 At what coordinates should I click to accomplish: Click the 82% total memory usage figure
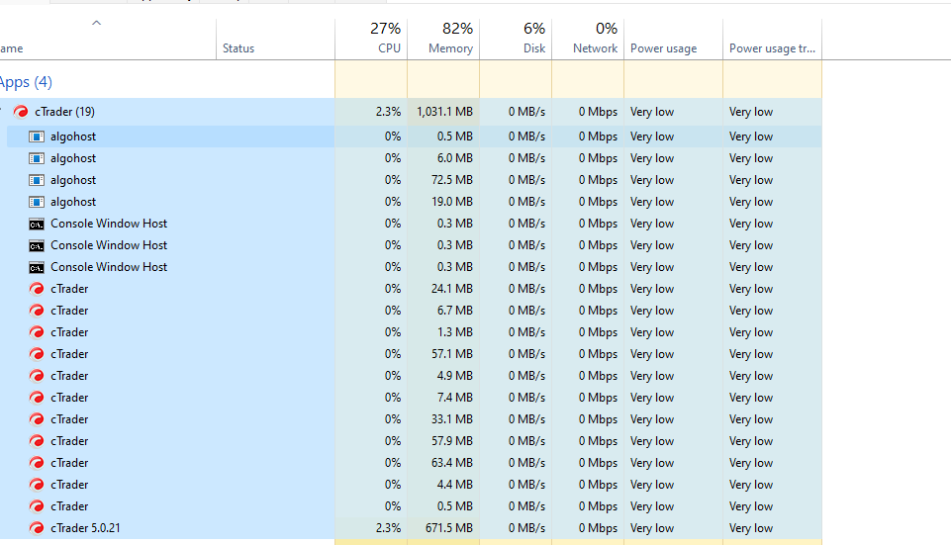click(x=458, y=29)
